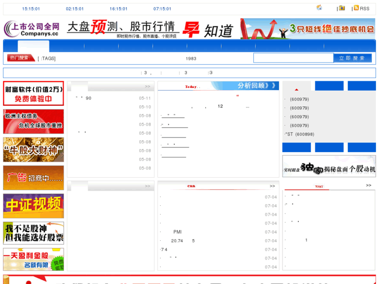Open the PMI news row
The height and width of the screenshot is (284, 379).
point(218,232)
